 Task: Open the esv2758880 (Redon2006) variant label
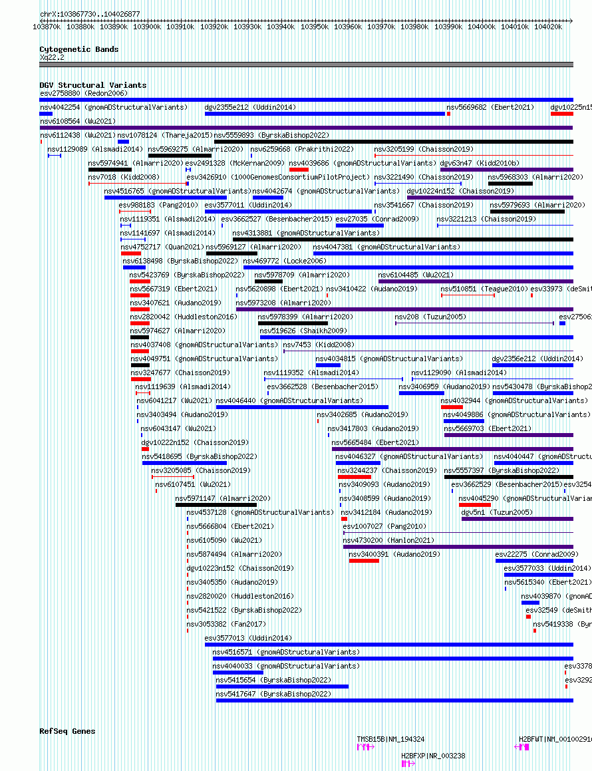click(x=84, y=93)
